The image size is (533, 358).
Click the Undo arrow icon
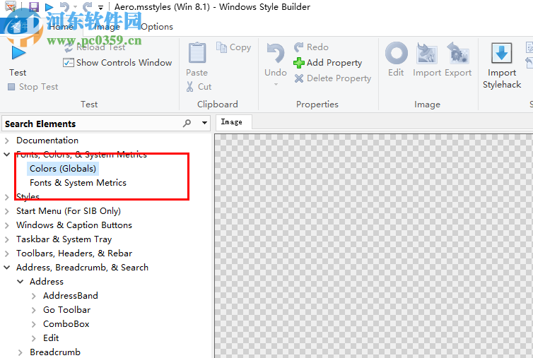tap(276, 54)
